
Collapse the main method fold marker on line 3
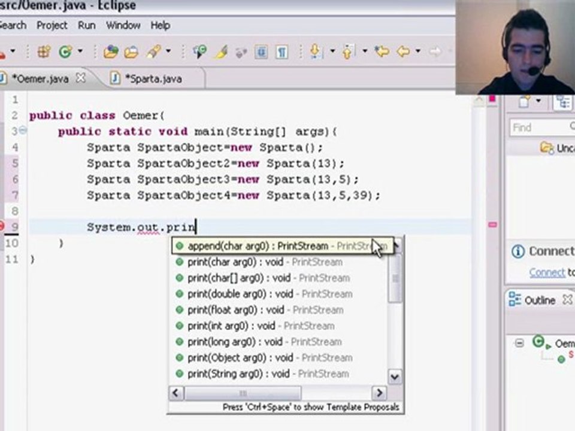click(23, 130)
